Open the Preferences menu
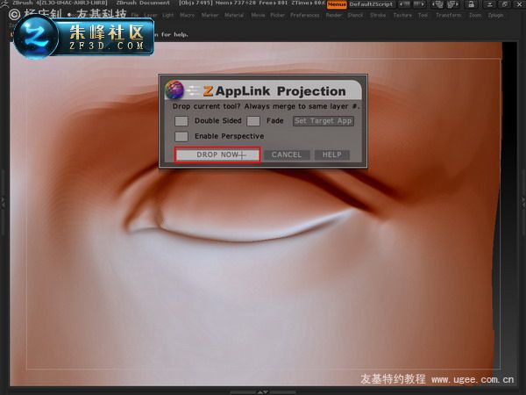 305,15
